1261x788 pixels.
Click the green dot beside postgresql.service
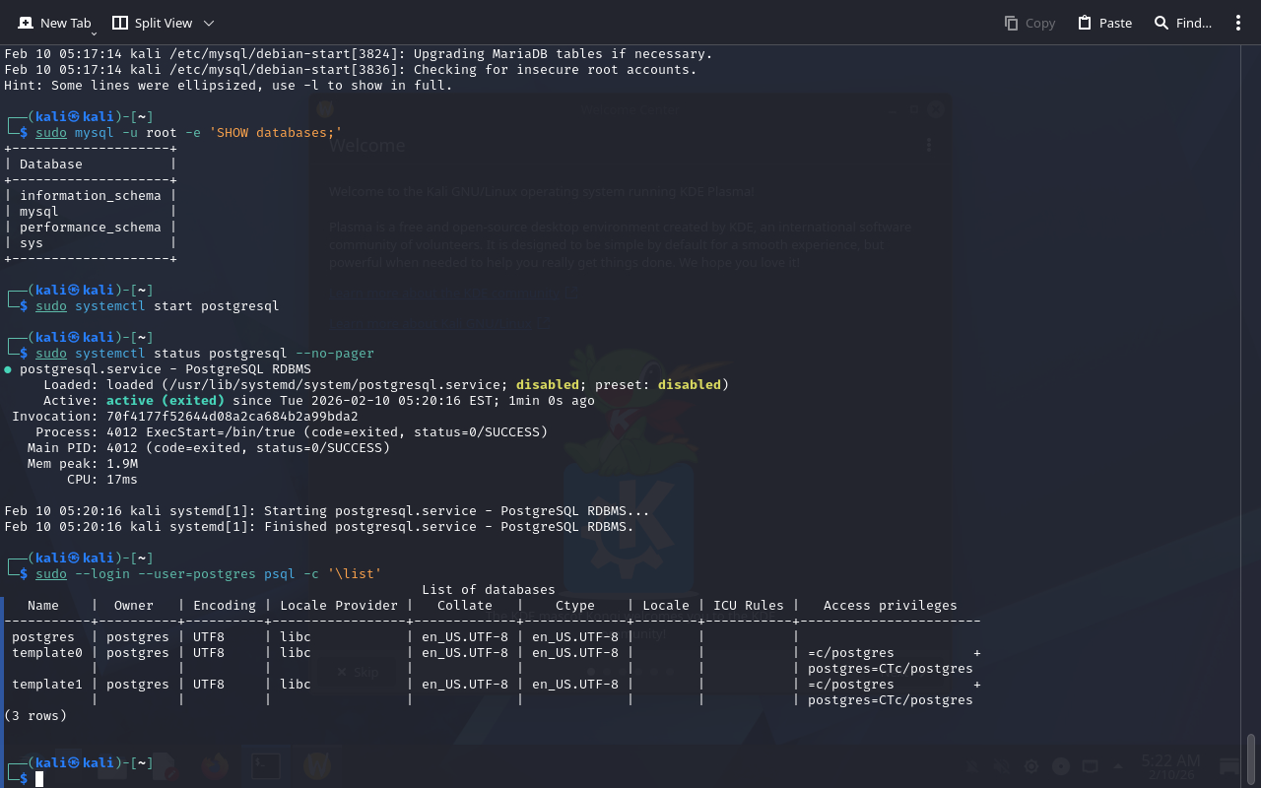click(x=8, y=369)
